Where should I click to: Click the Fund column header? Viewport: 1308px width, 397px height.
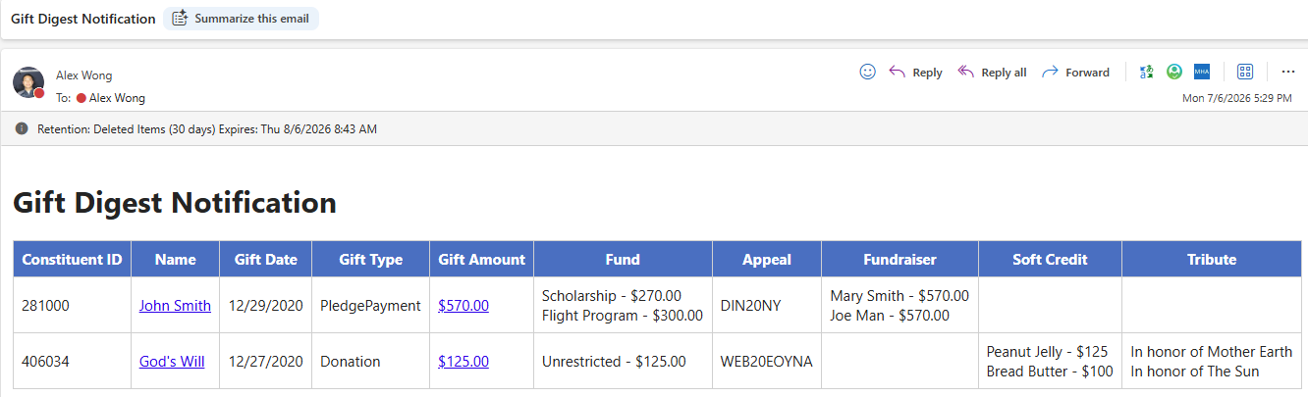pyautogui.click(x=623, y=259)
